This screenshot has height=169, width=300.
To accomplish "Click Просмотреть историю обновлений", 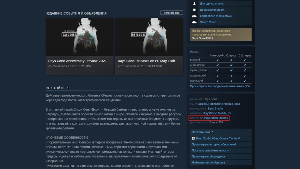I will [x=221, y=144].
